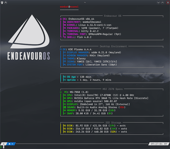Click the magenta OS arrow icon
Image resolution: width=170 pixels, height=149 pixels.
click(x=61, y=19)
